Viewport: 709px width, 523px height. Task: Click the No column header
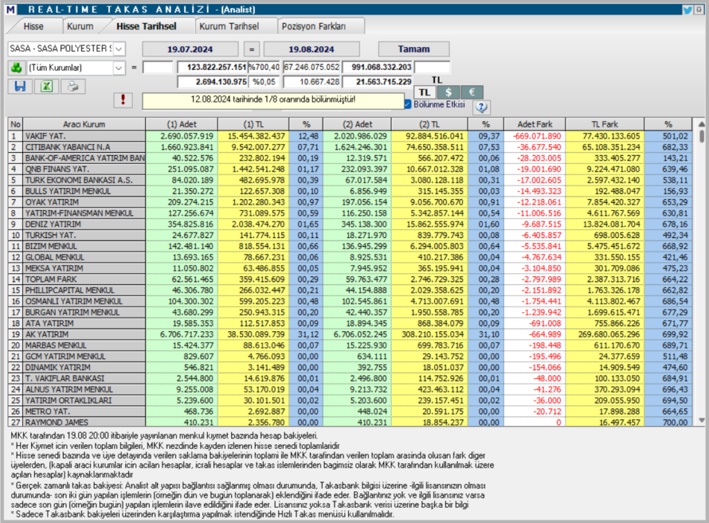(15, 125)
